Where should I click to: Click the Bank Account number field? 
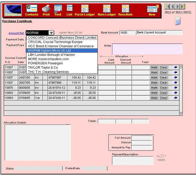[x=127, y=33]
